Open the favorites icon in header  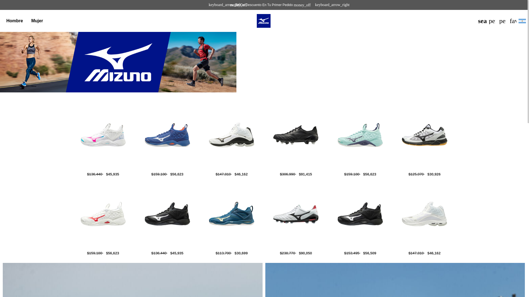click(x=513, y=21)
